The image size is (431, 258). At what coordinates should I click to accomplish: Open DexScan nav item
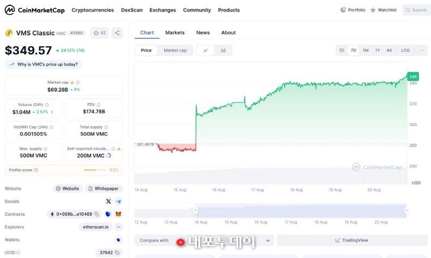(x=131, y=10)
